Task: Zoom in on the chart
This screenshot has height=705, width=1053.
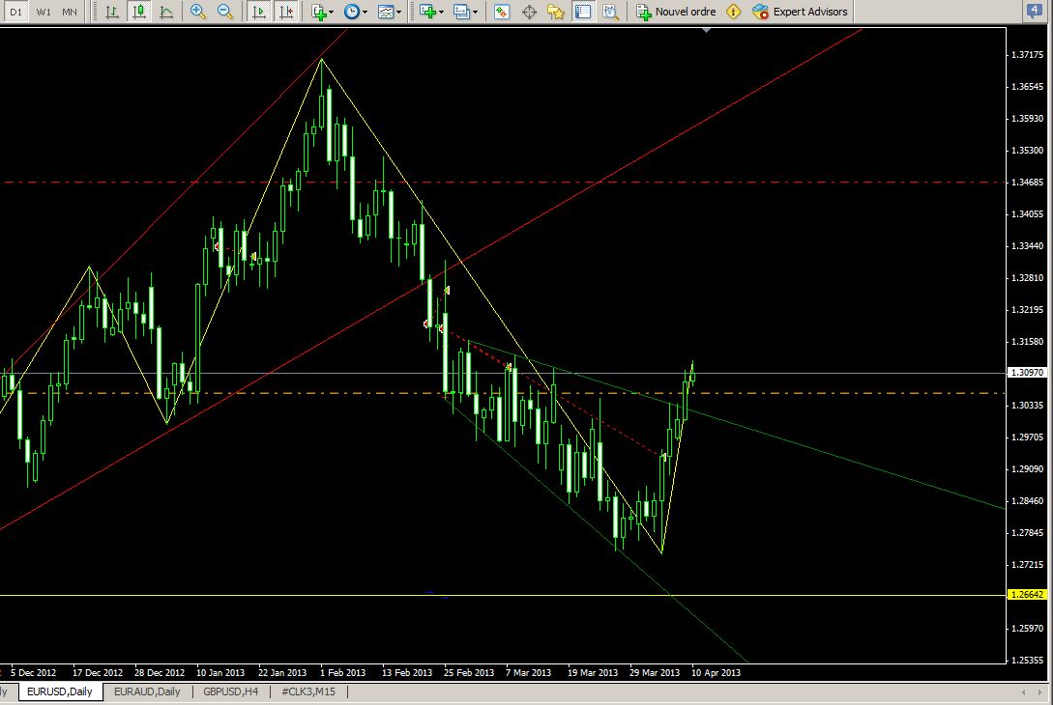Action: pos(198,12)
